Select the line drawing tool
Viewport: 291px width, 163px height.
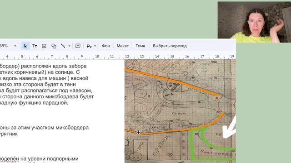pos(63,46)
